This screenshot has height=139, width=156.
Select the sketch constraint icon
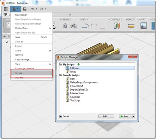(x=103, y=26)
